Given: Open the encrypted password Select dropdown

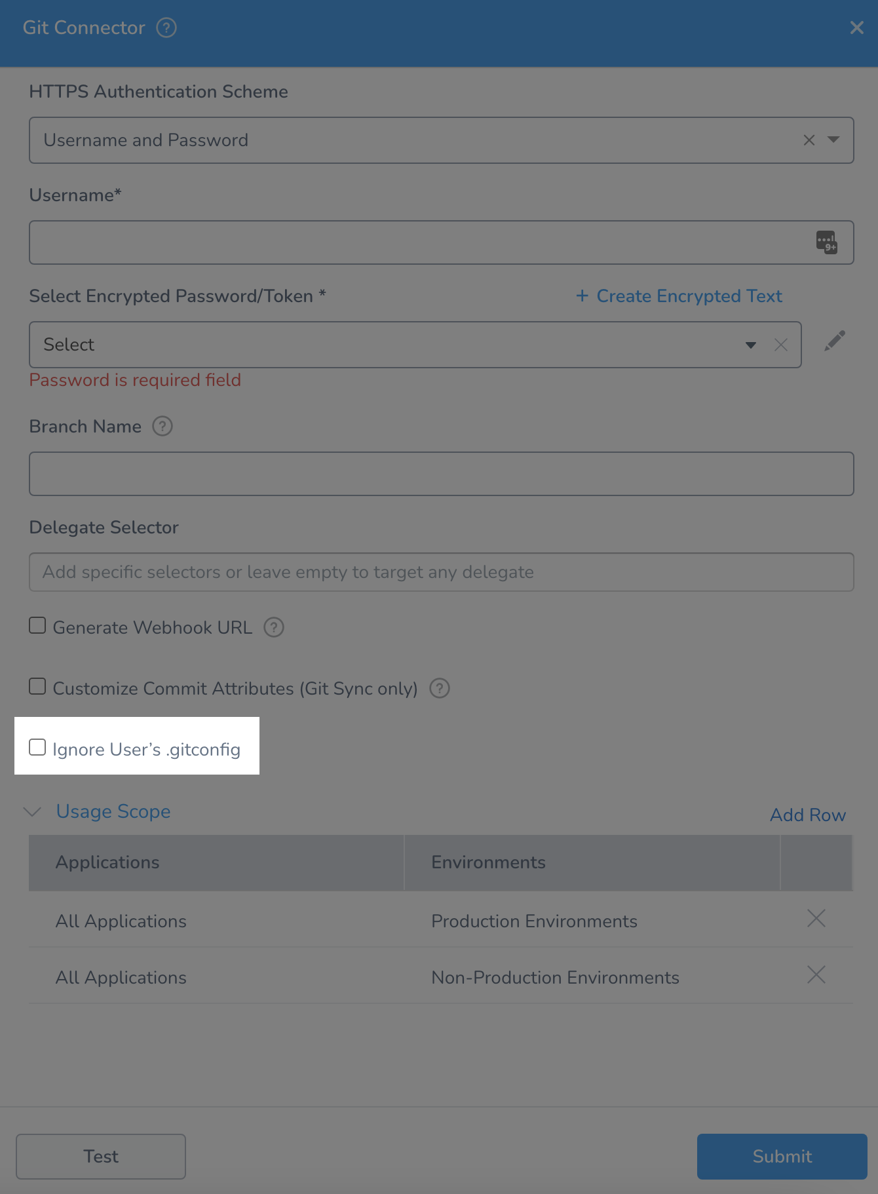Looking at the screenshot, I should [415, 345].
